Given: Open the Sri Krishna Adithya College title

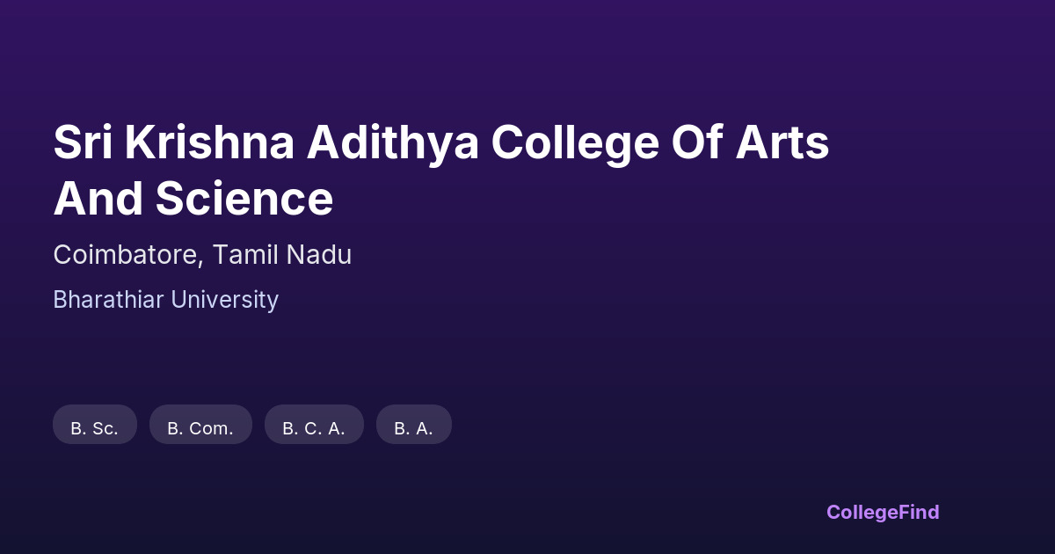Looking at the screenshot, I should pos(440,143).
